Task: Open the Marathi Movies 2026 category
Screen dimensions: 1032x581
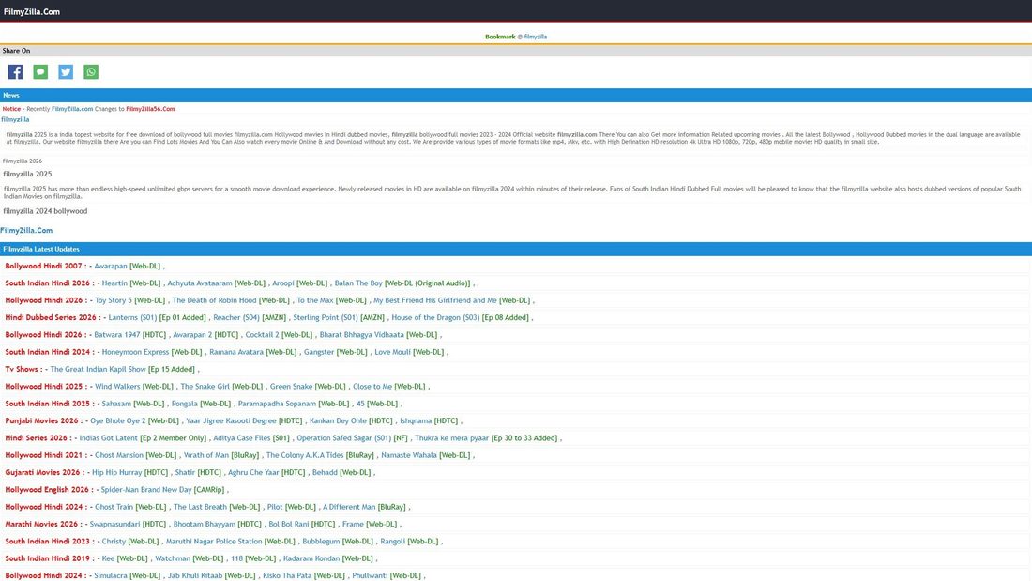Action: tap(41, 525)
